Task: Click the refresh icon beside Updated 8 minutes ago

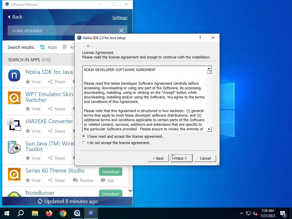Action: (x=40, y=201)
